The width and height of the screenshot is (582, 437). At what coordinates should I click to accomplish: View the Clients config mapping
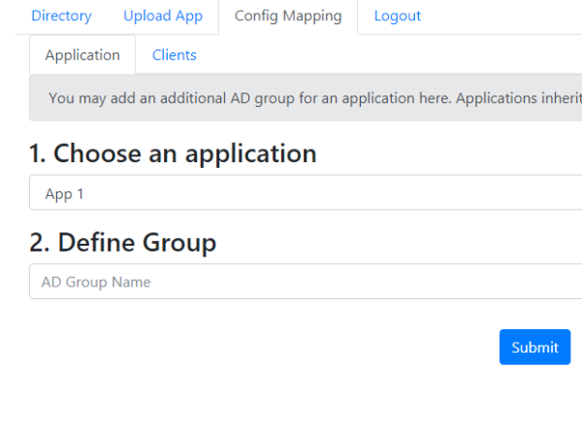click(x=174, y=55)
